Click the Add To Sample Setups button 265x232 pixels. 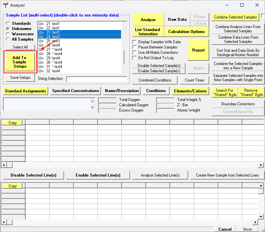pos(20,62)
